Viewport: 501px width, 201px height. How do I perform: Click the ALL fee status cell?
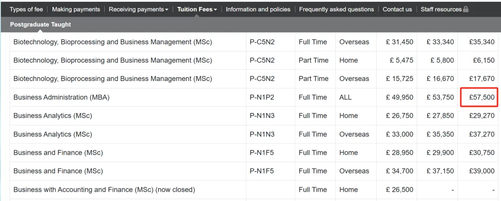[x=346, y=97]
